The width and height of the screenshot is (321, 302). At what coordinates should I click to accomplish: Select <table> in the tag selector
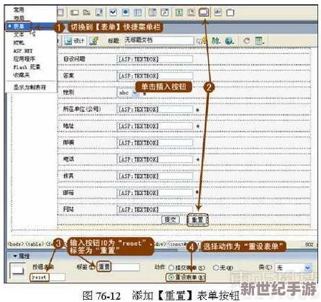point(34,245)
